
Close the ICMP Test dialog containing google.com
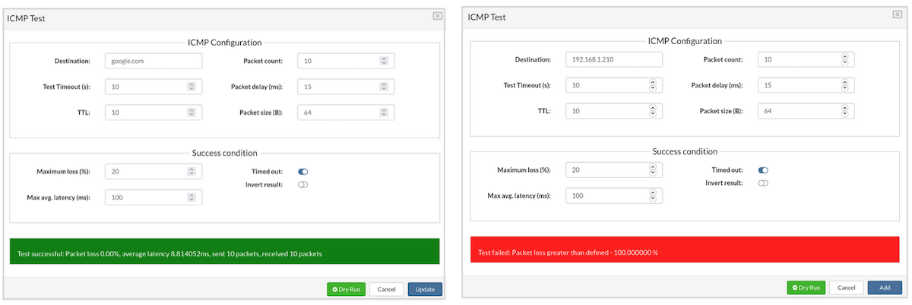click(x=438, y=15)
